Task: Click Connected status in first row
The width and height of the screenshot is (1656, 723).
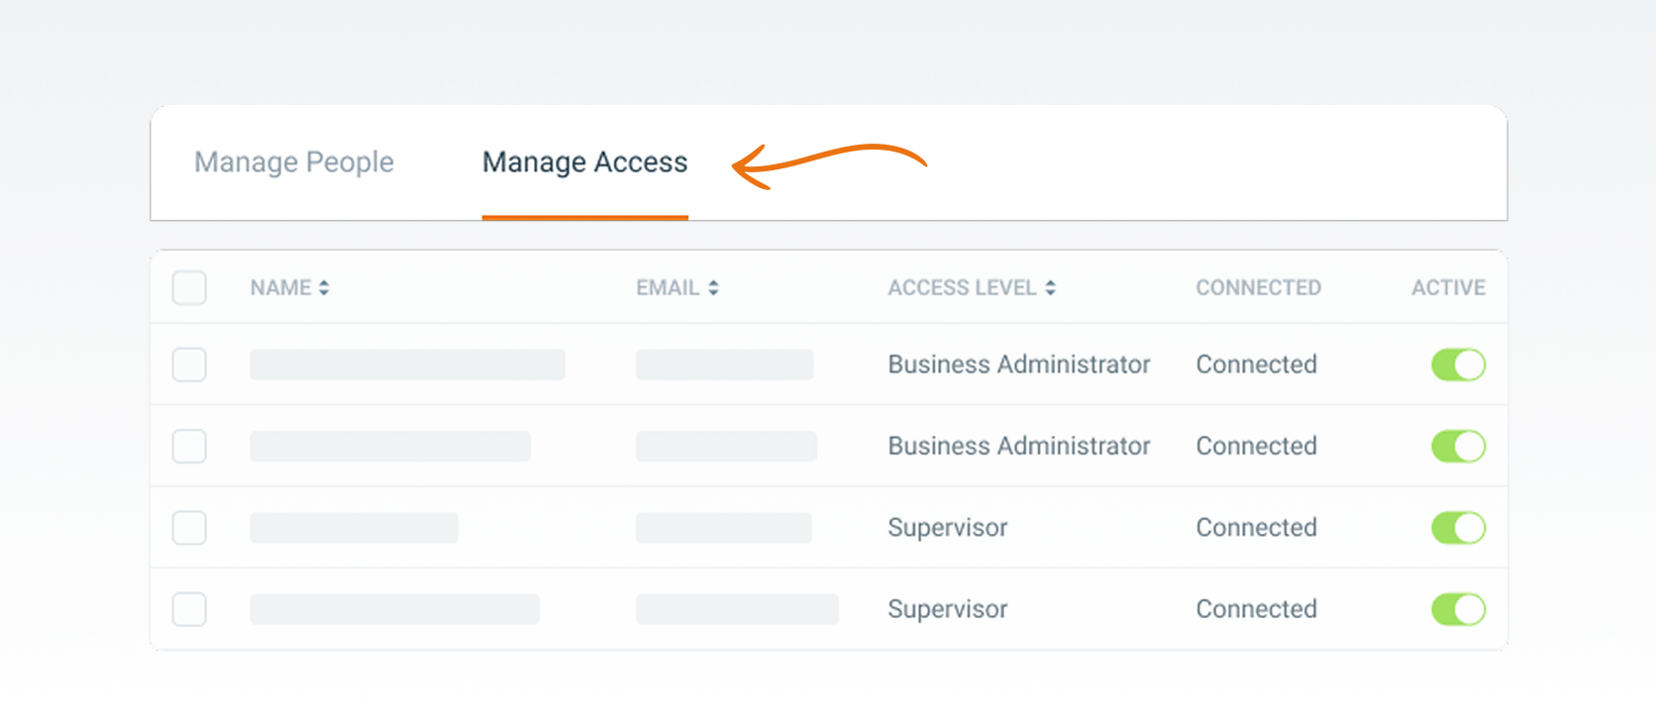Action: pyautogui.click(x=1256, y=364)
